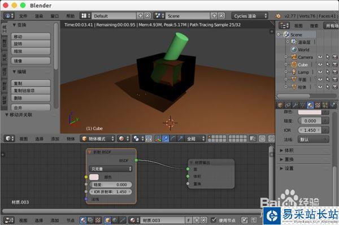The width and height of the screenshot is (339, 225).
Task: Delete the current Scene with the X icon
Action: click(221, 16)
